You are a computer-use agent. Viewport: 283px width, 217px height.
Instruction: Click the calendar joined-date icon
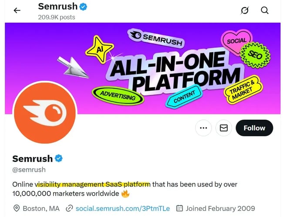tap(179, 208)
